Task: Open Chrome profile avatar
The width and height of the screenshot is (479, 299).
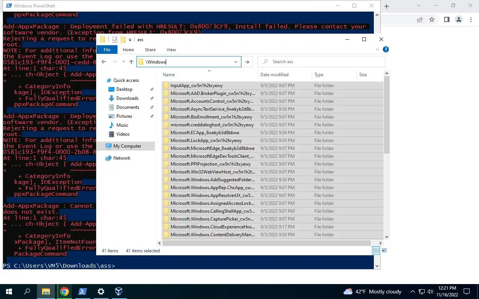Action: coord(458,19)
